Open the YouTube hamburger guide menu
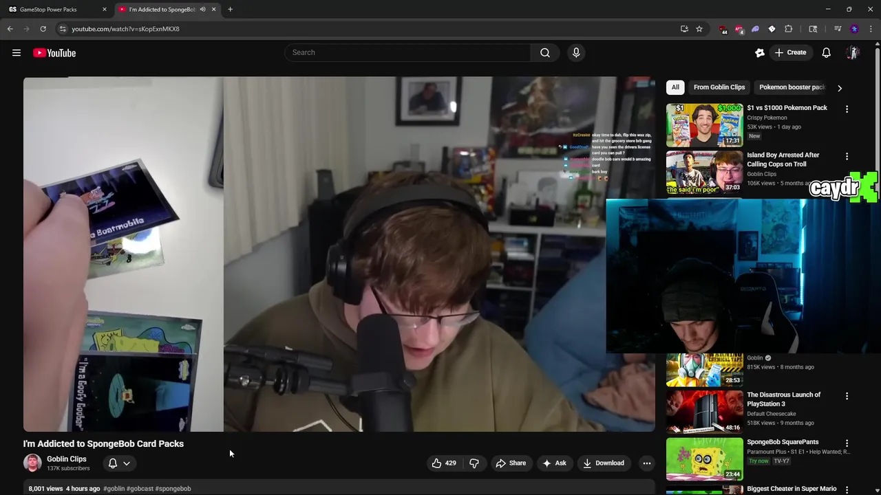This screenshot has height=495, width=881. point(17,53)
